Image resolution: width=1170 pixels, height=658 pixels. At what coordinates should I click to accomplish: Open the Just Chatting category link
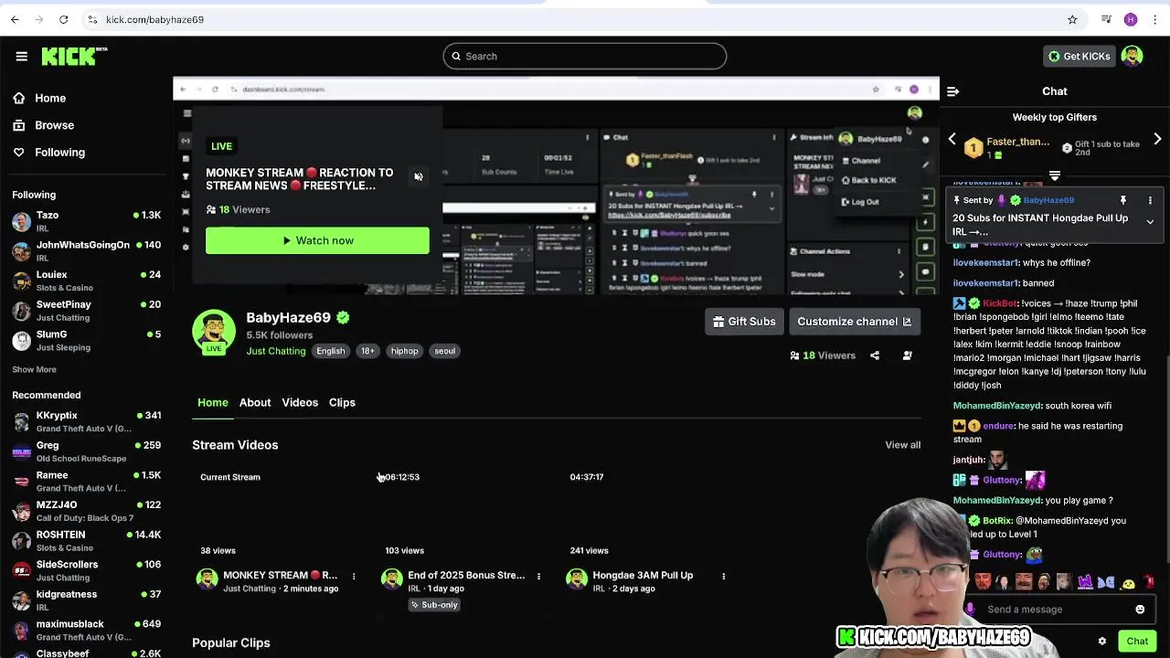(275, 351)
